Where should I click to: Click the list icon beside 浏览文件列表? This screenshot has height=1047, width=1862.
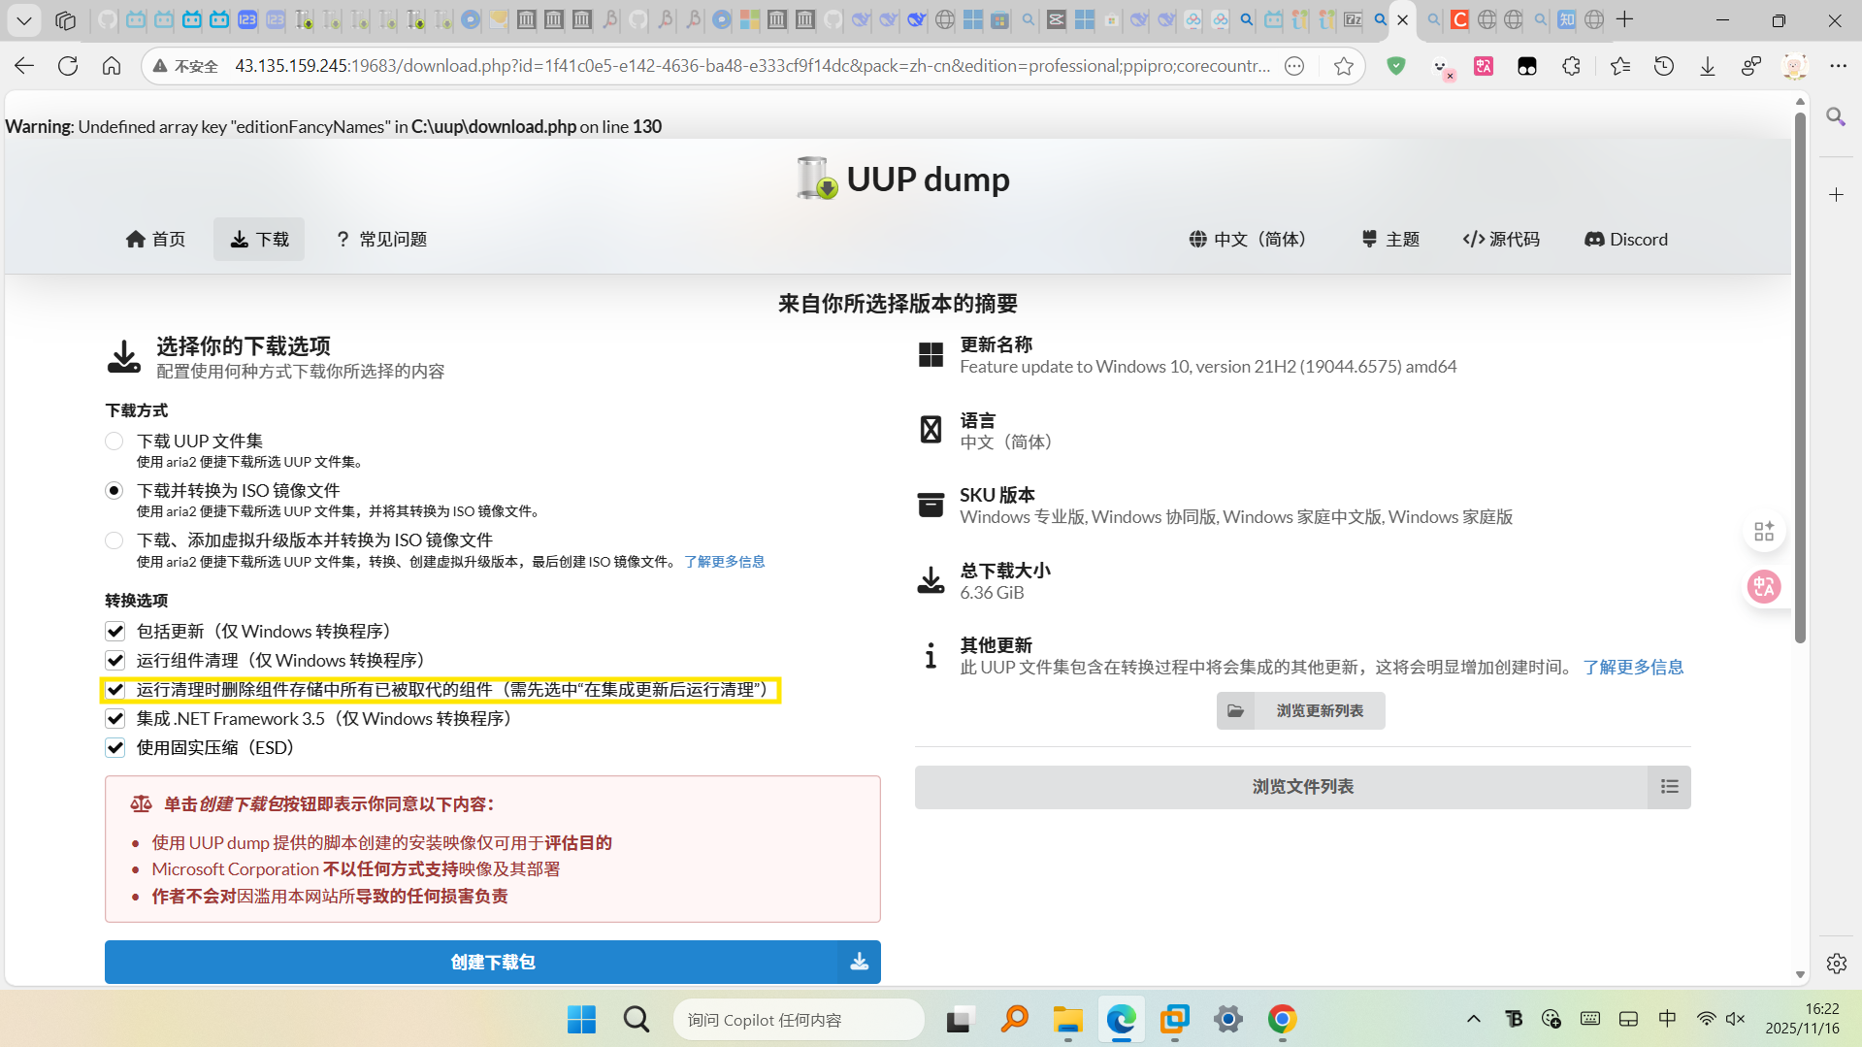1669,787
